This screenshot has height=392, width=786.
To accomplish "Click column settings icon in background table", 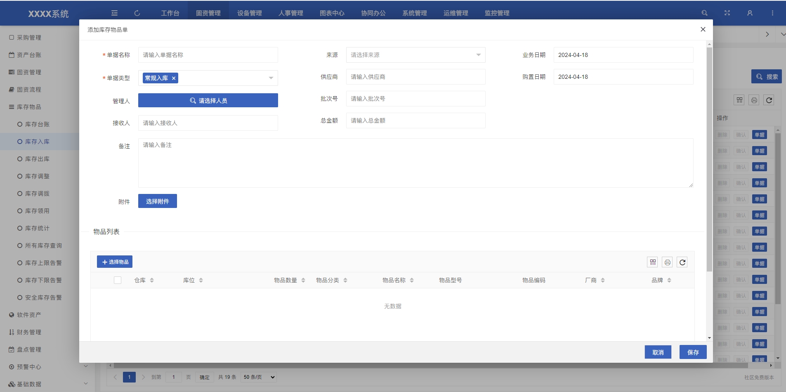I will click(x=739, y=100).
